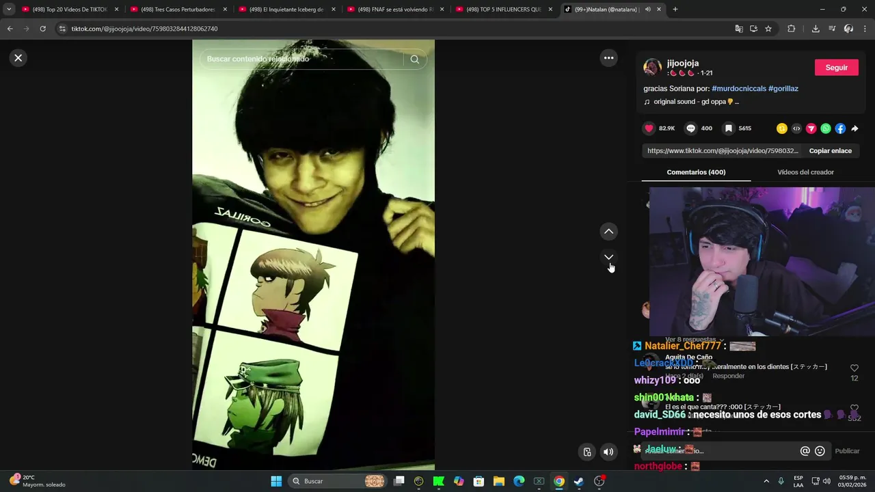Image resolution: width=875 pixels, height=492 pixels.
Task: Switch to 'Tres Casos Perturbadores' tab
Action: click(178, 10)
